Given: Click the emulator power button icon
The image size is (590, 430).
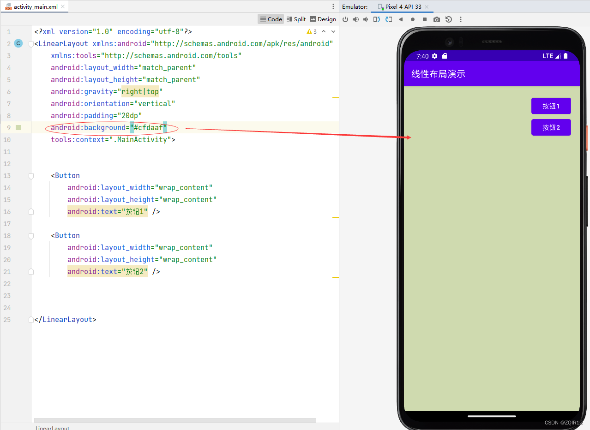Looking at the screenshot, I should (x=345, y=19).
